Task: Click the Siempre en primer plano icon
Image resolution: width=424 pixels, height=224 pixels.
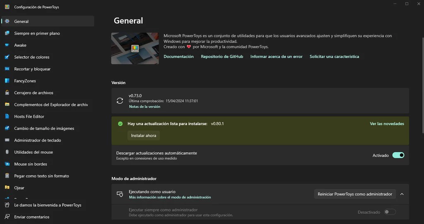Action: pyautogui.click(x=7, y=33)
